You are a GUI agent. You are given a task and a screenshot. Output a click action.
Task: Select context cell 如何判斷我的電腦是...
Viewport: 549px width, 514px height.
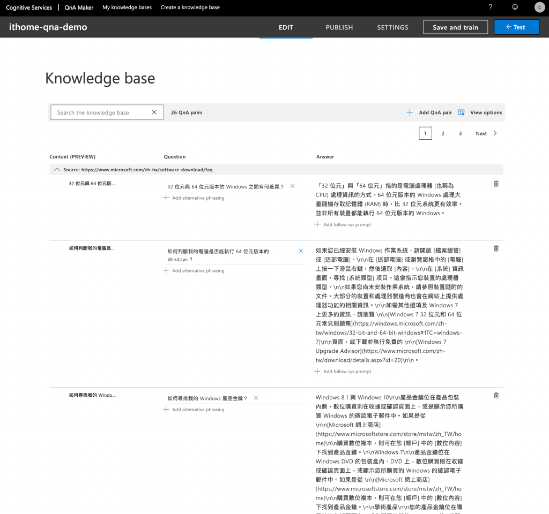pyautogui.click(x=91, y=248)
